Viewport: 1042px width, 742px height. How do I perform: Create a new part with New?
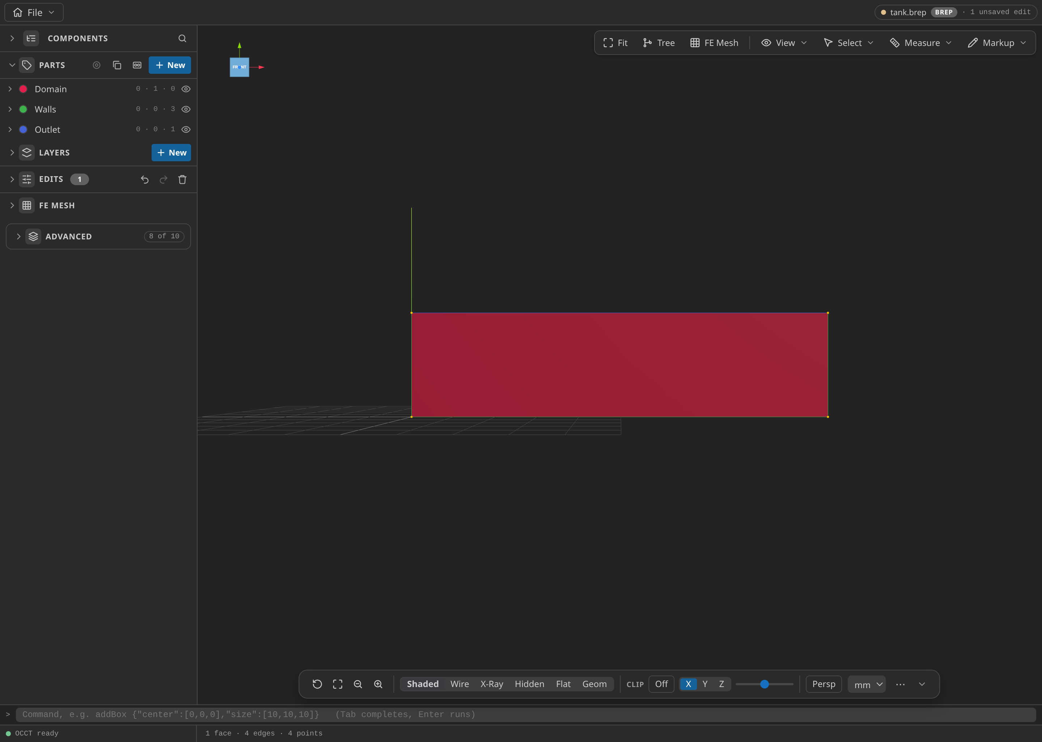tap(170, 65)
